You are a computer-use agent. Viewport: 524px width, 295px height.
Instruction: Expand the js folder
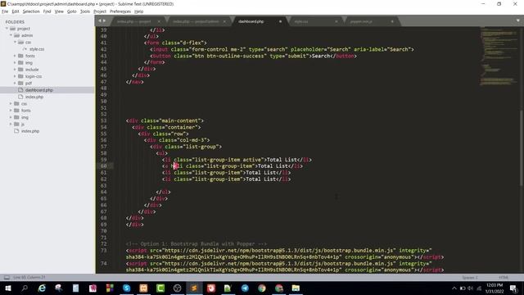11,124
